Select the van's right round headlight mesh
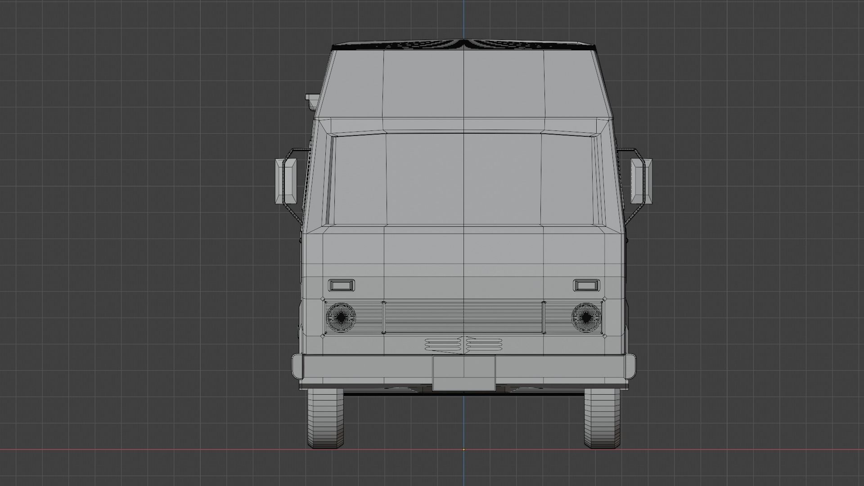This screenshot has width=864, height=486. [x=586, y=318]
